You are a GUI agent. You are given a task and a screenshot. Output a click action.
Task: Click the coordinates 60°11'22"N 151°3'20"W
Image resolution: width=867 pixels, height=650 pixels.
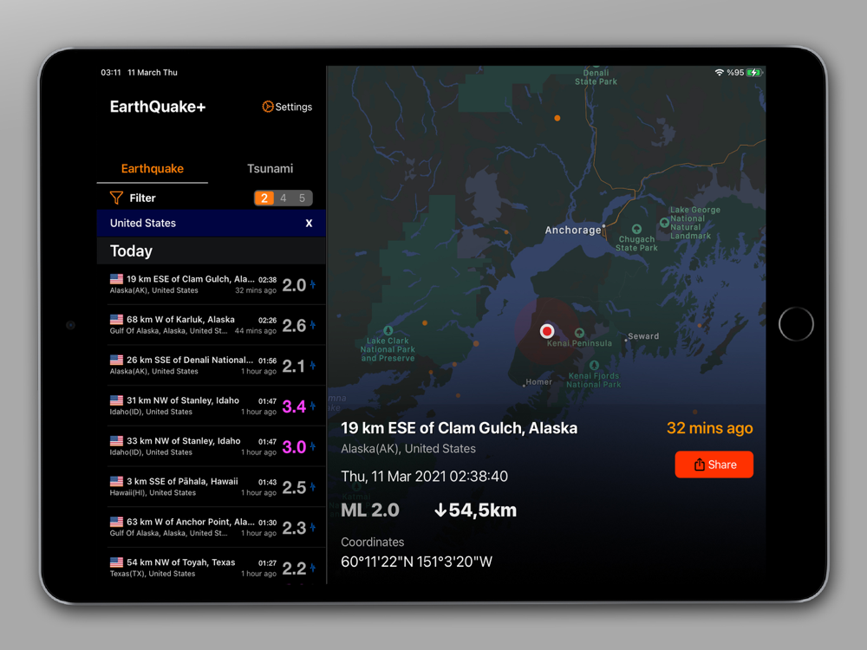416,562
